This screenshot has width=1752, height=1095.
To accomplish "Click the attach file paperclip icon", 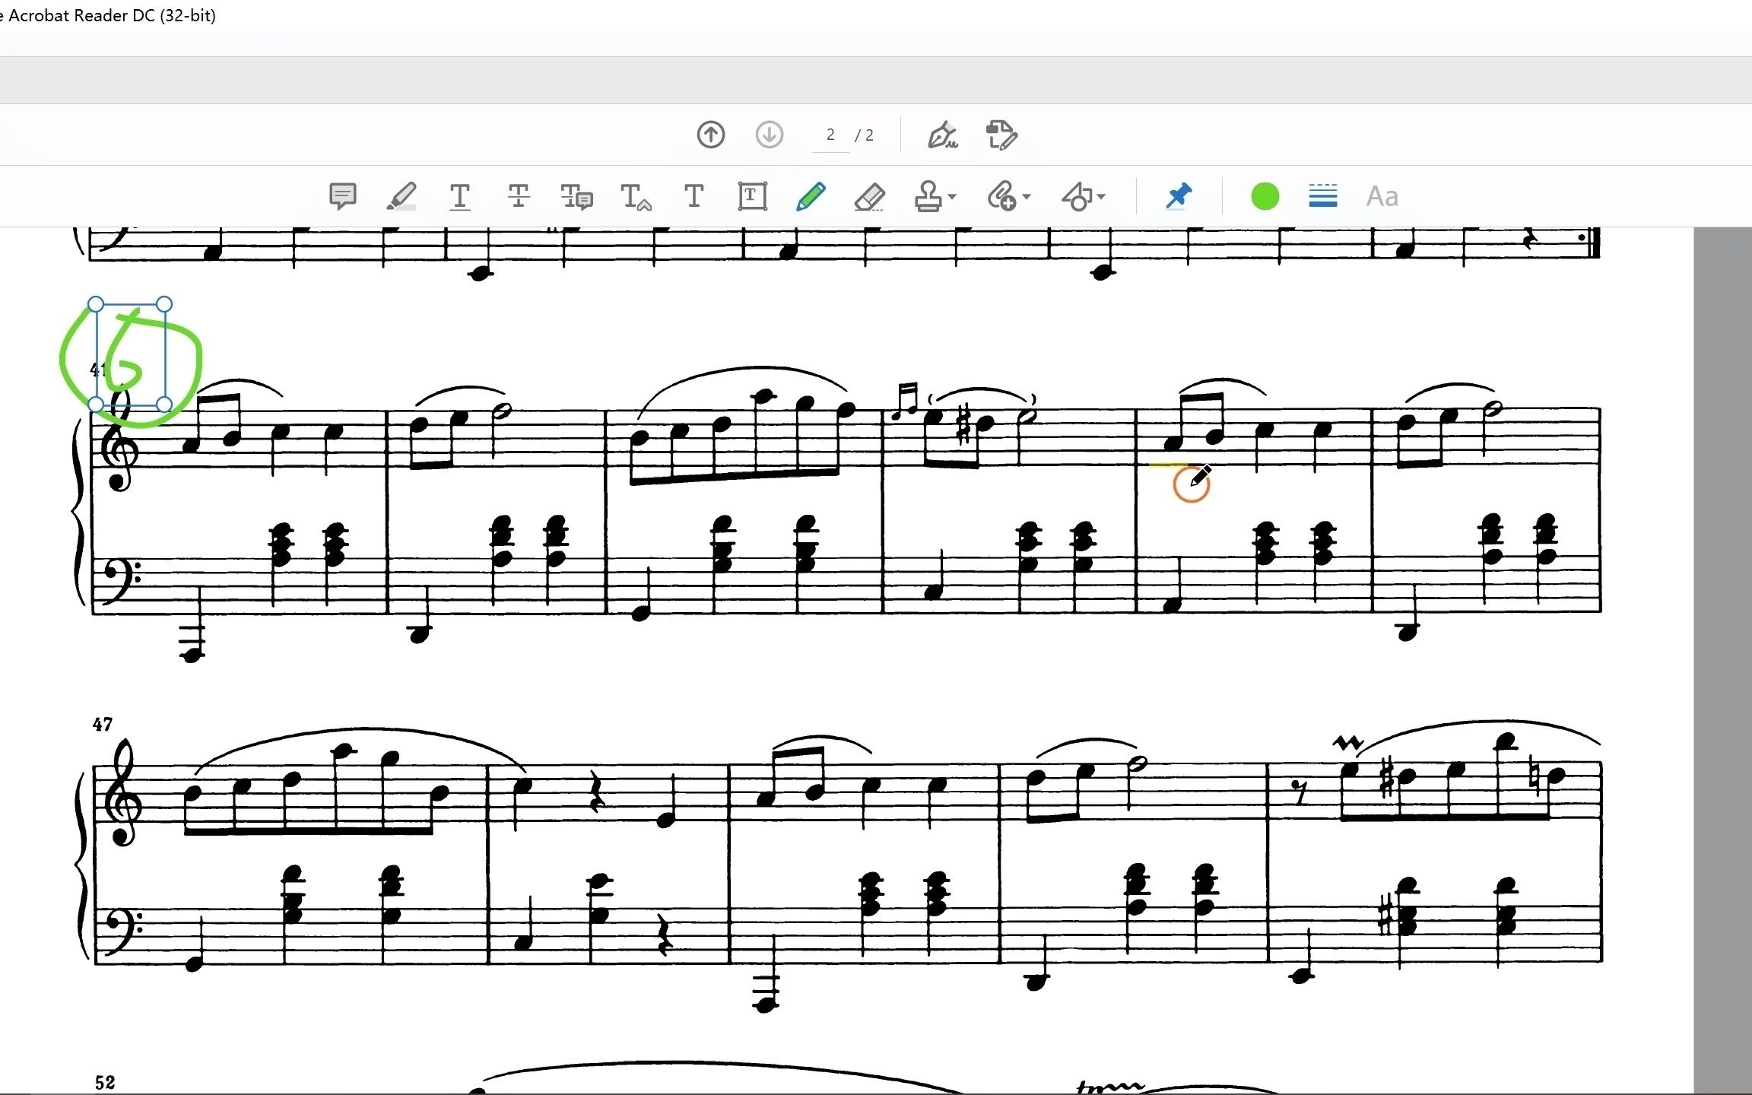I will [x=1001, y=196].
